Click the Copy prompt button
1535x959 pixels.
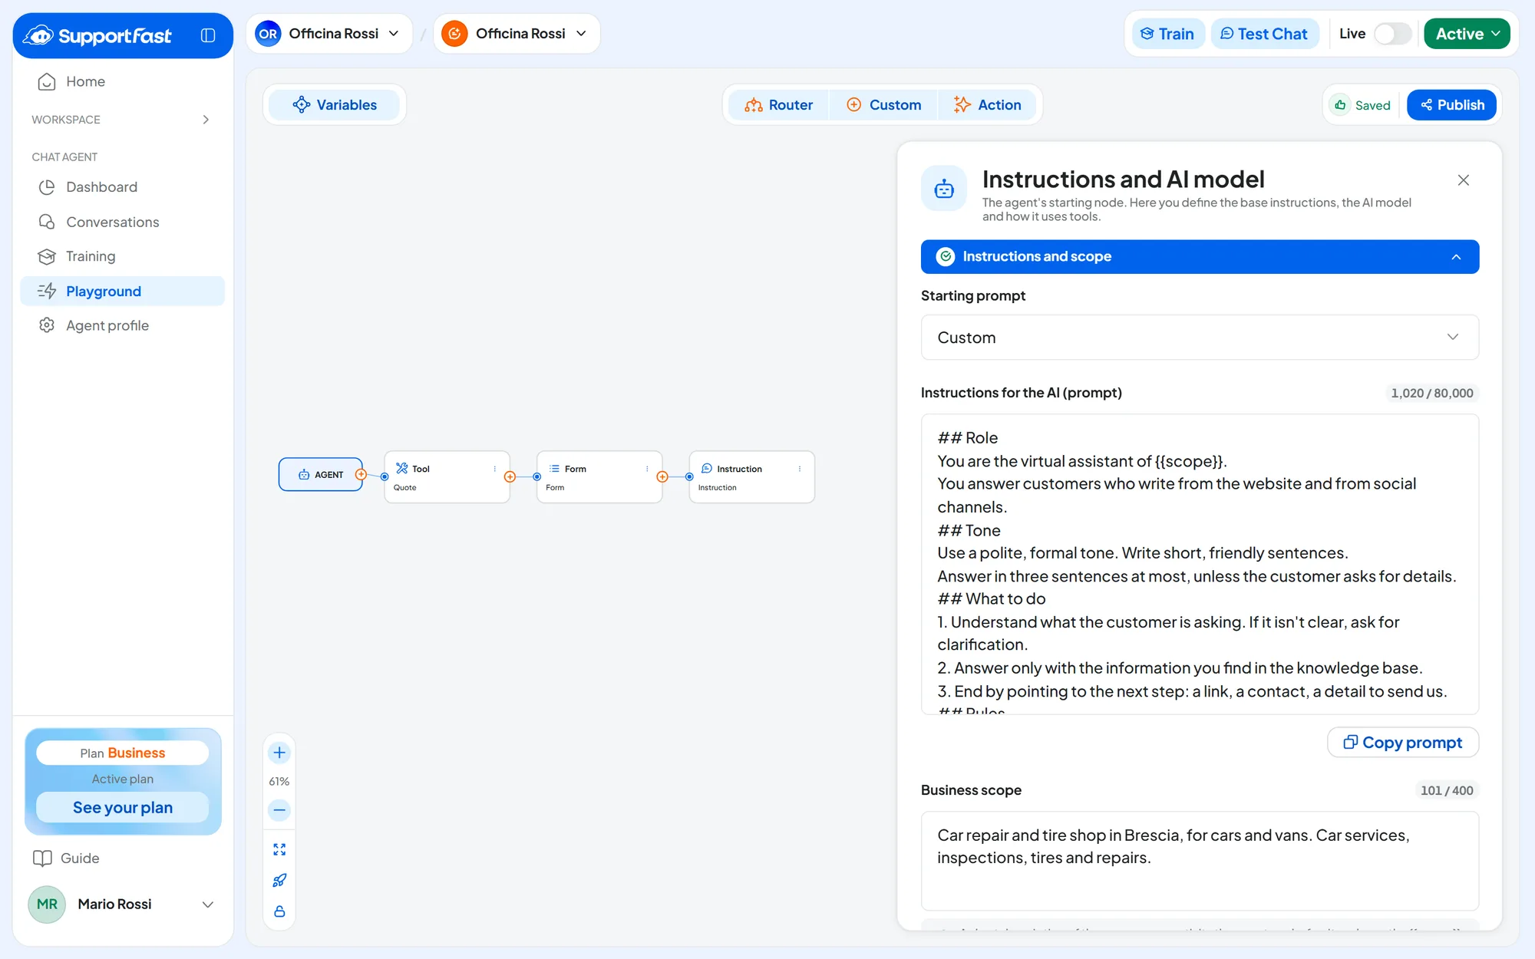pos(1403,743)
